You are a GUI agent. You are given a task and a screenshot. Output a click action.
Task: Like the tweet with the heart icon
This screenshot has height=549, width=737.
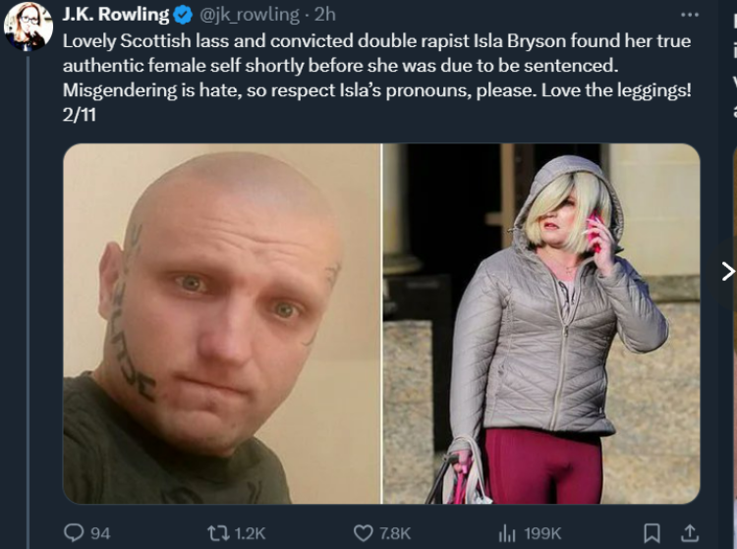click(363, 533)
